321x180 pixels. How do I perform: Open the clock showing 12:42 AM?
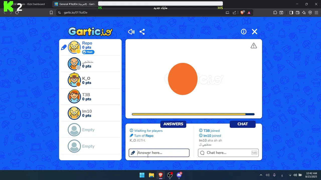[x=311, y=175]
